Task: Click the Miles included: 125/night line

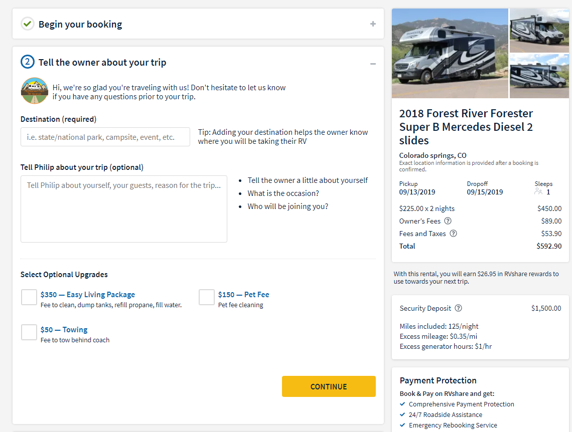Action: tap(439, 326)
